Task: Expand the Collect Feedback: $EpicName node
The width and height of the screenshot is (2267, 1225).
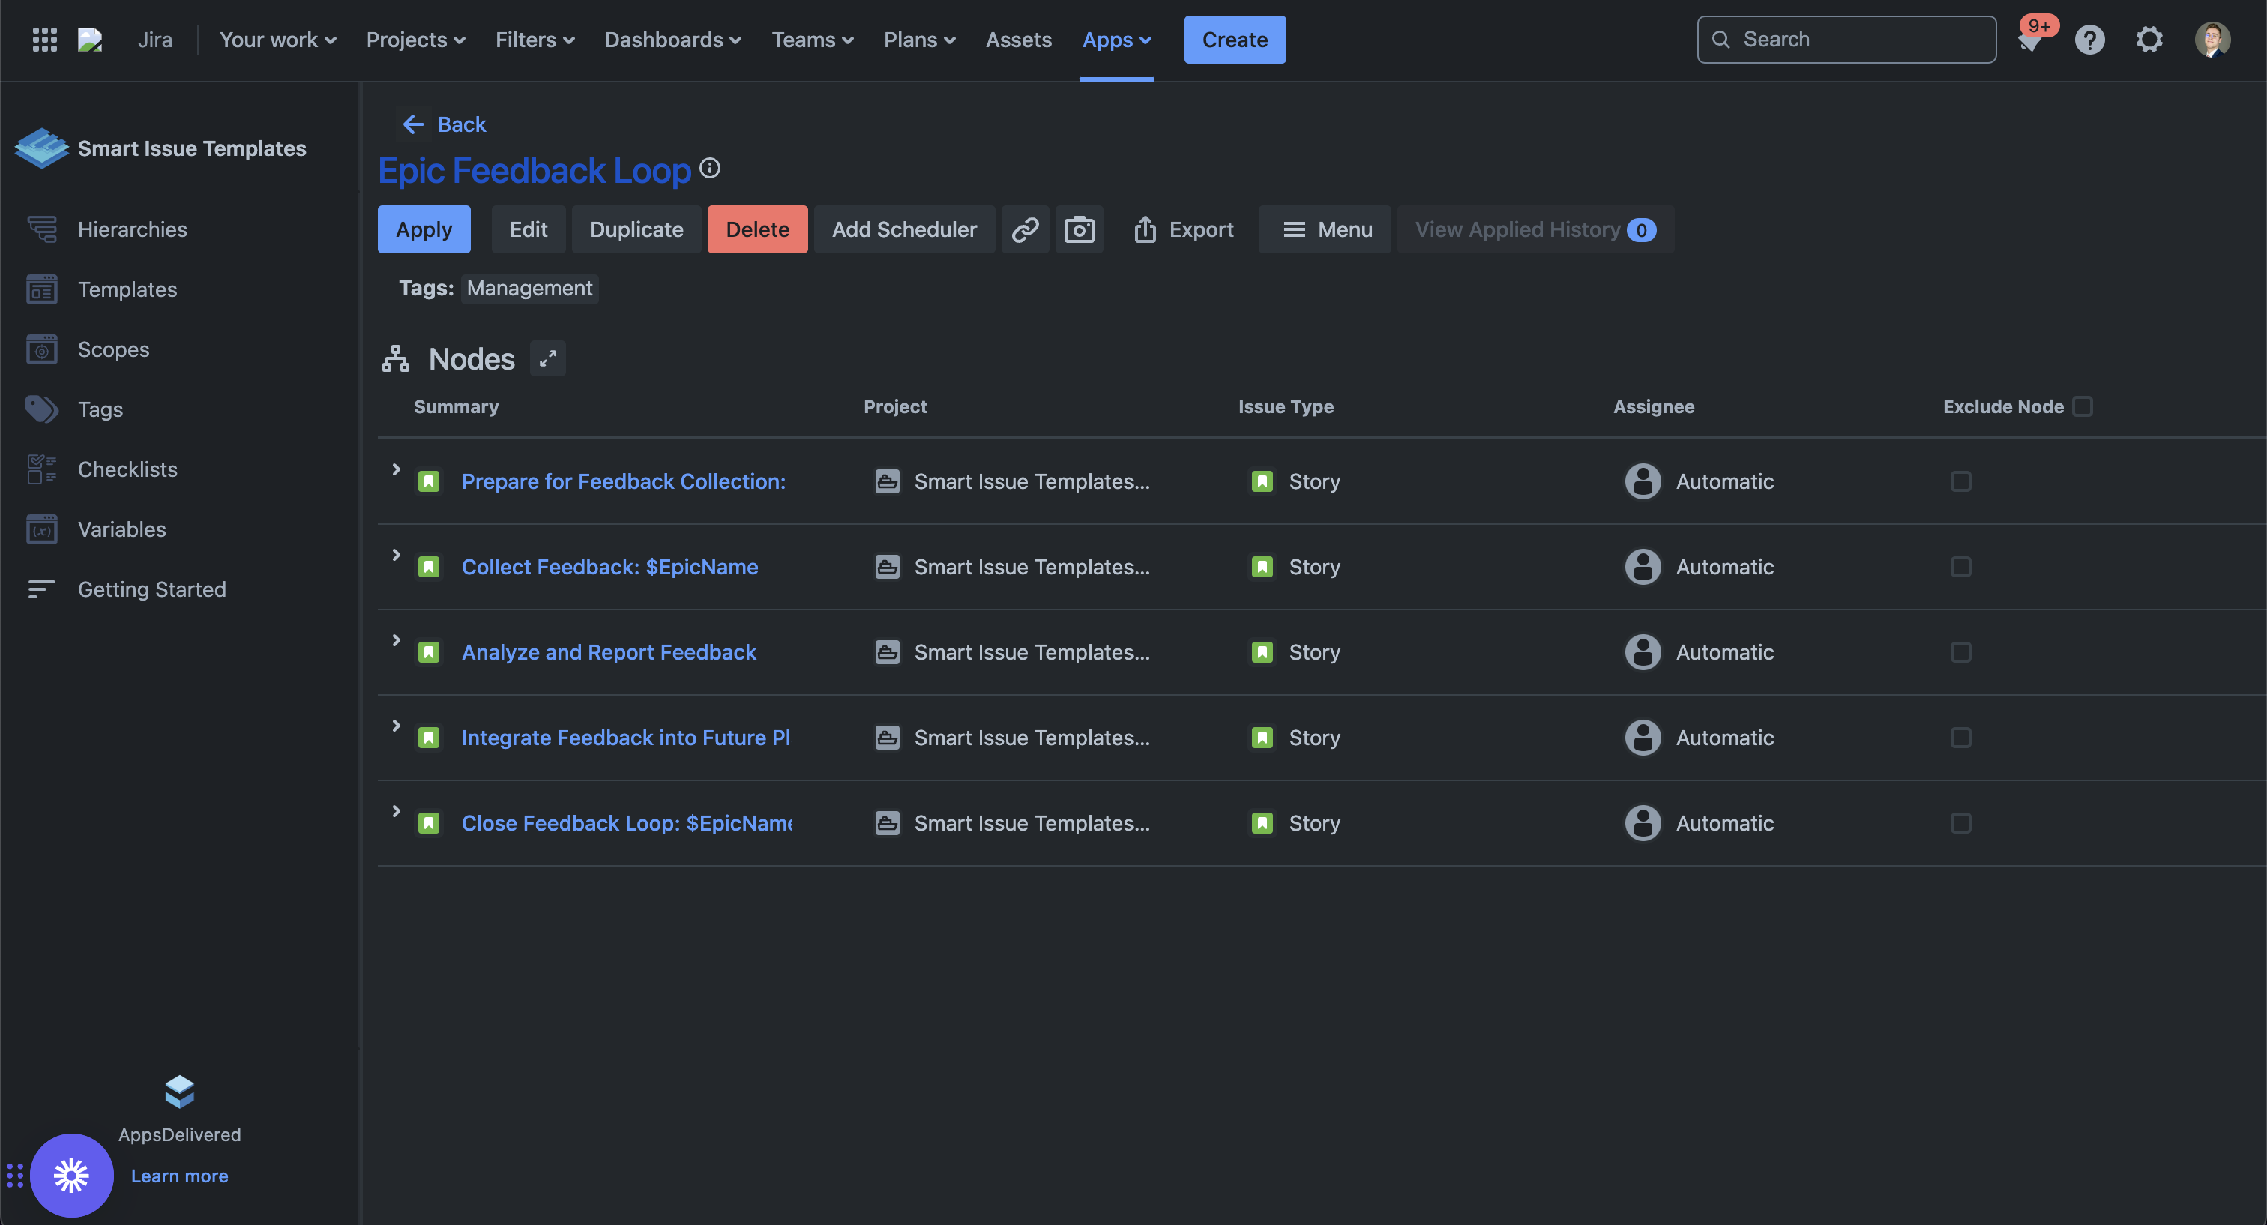Action: (x=396, y=555)
